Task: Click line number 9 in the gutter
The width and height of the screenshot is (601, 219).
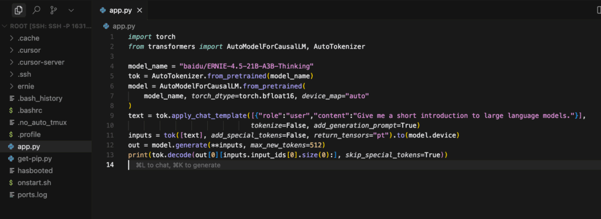Action: coord(112,116)
